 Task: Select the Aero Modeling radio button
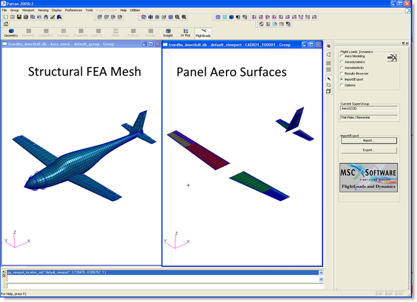pyautogui.click(x=342, y=56)
